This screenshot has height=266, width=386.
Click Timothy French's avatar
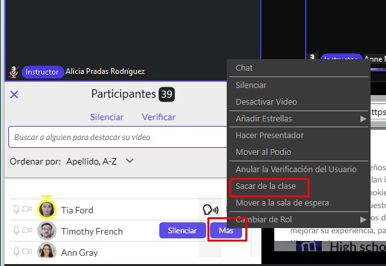click(46, 231)
